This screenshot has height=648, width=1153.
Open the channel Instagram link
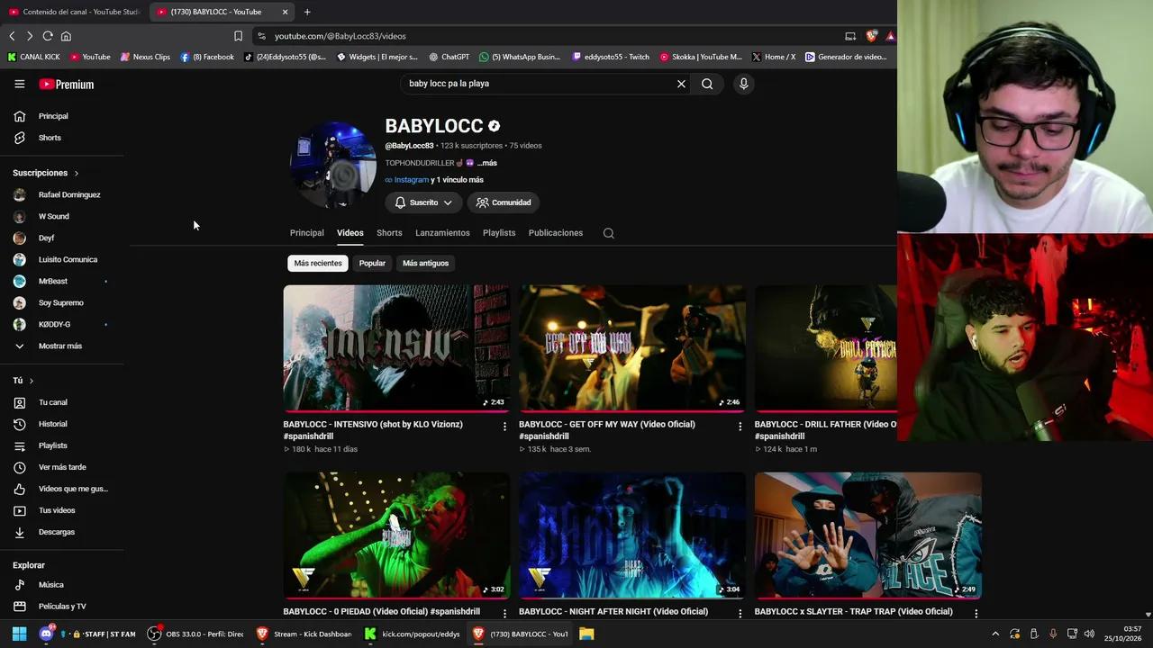click(411, 180)
